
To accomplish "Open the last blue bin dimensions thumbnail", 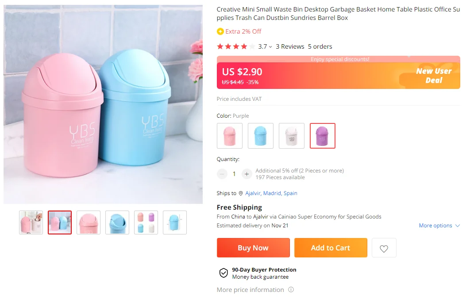I will click(x=175, y=222).
